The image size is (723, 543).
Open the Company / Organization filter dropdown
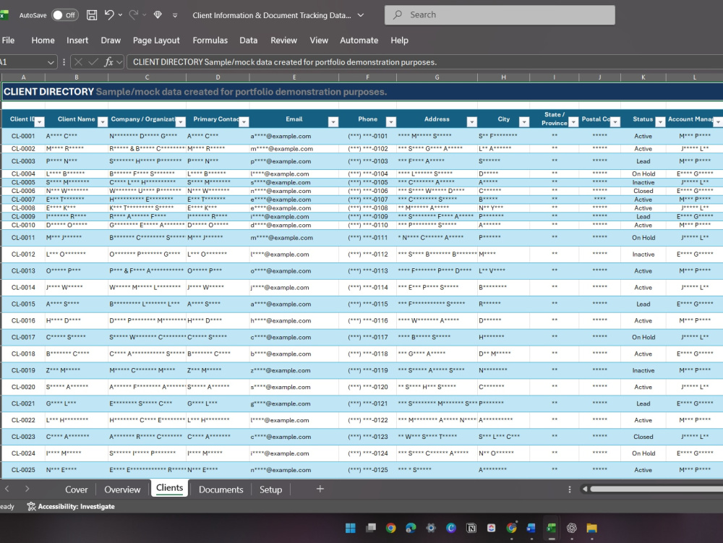tap(180, 121)
